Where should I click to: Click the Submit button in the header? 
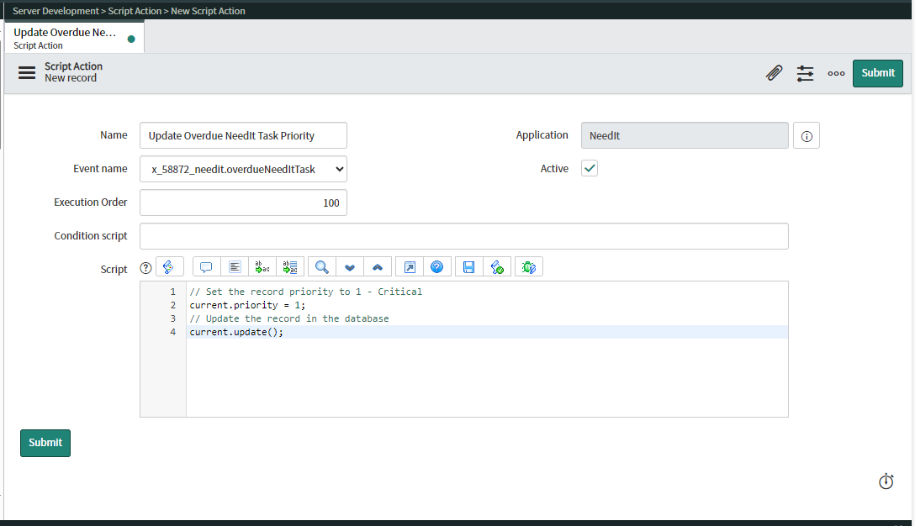tap(878, 73)
